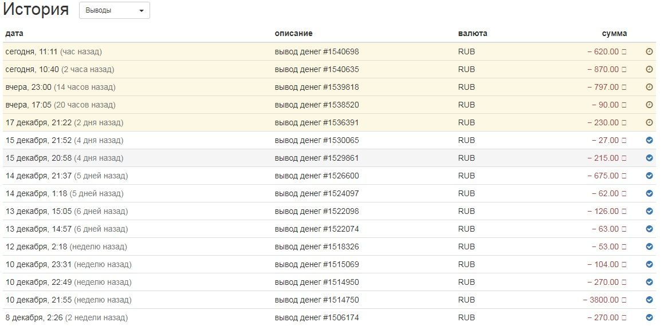Click completed checkmark icon for withdrawal #1514750
664x326 pixels.
(649, 300)
